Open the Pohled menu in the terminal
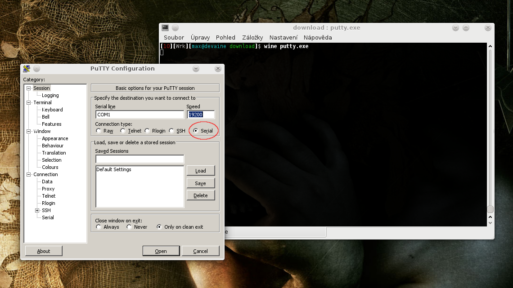The image size is (513, 288). pos(226,38)
